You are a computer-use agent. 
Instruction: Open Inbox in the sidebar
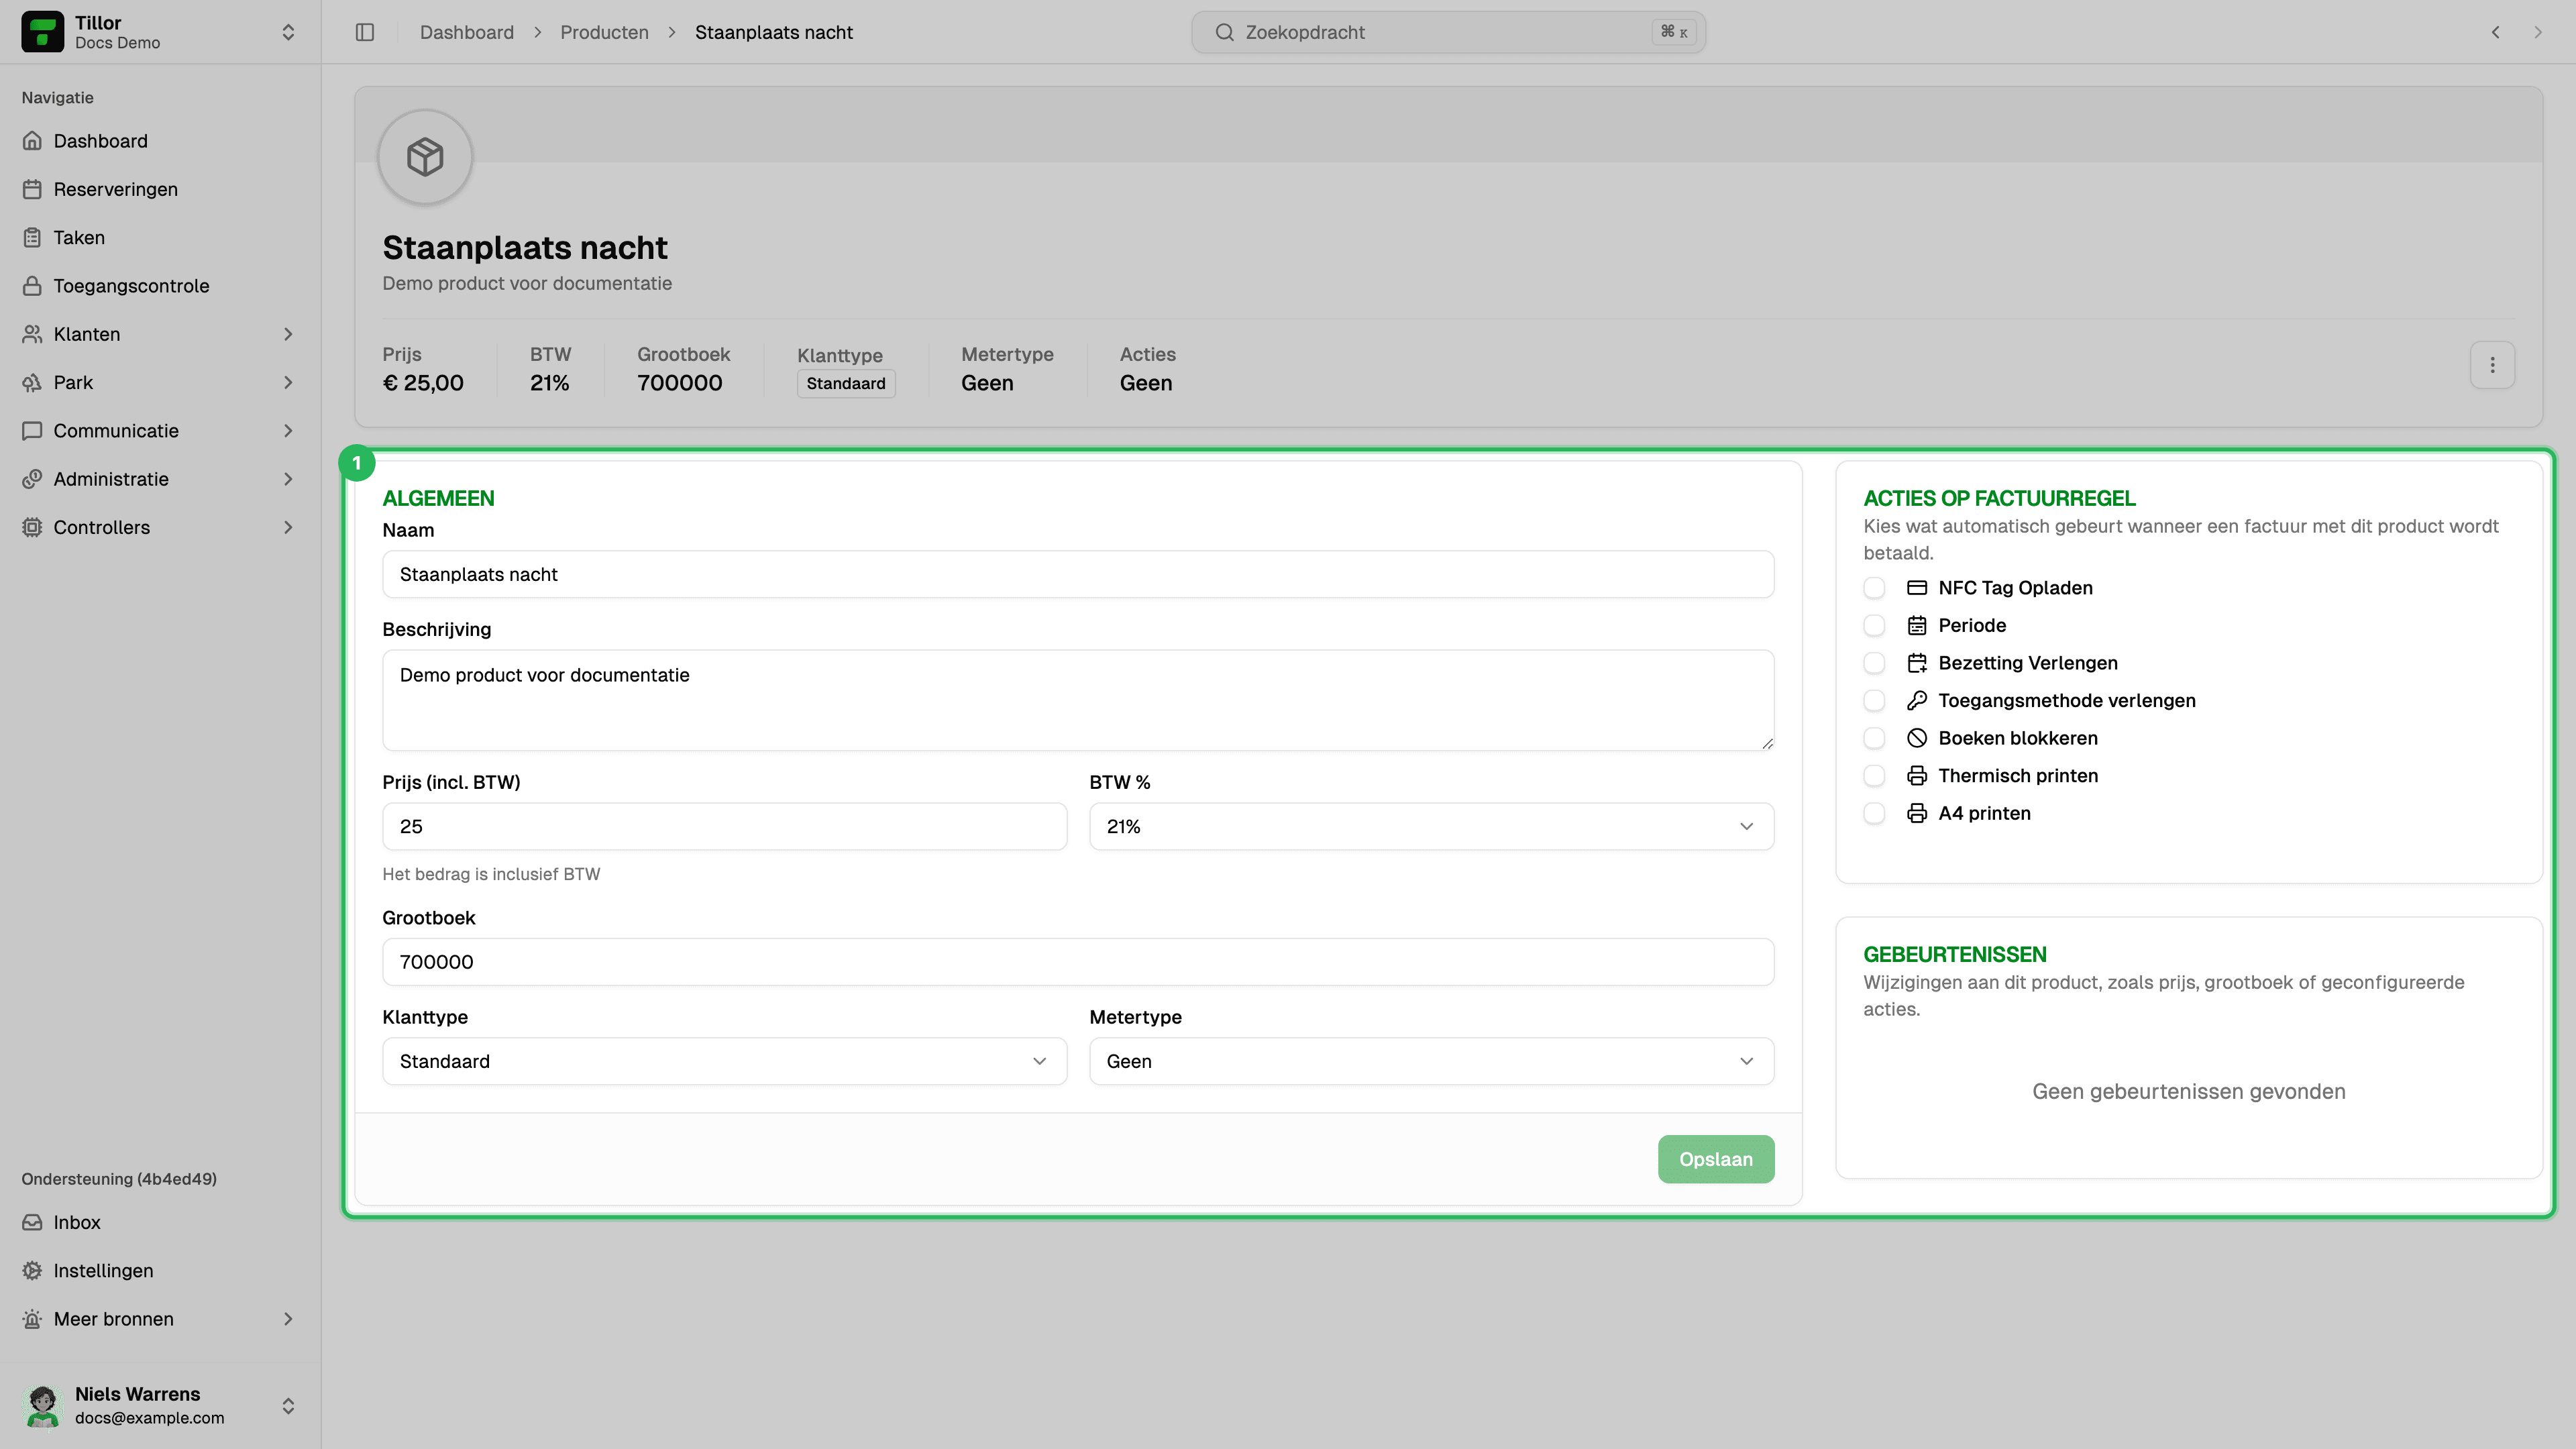[160, 1222]
